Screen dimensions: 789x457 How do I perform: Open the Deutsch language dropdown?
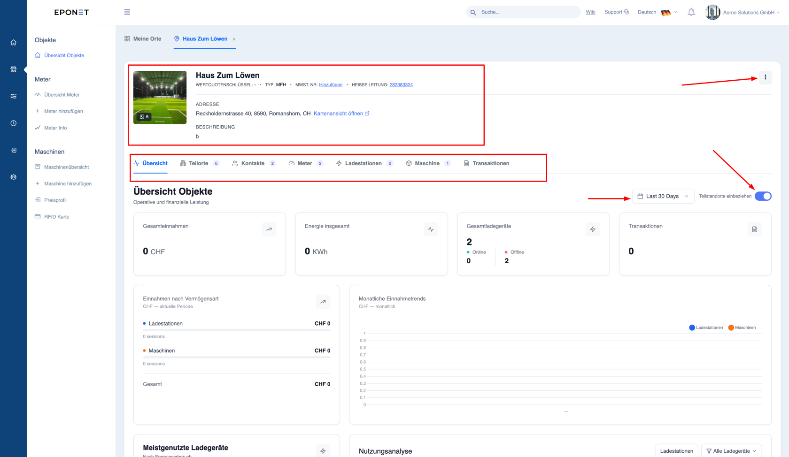pos(657,12)
